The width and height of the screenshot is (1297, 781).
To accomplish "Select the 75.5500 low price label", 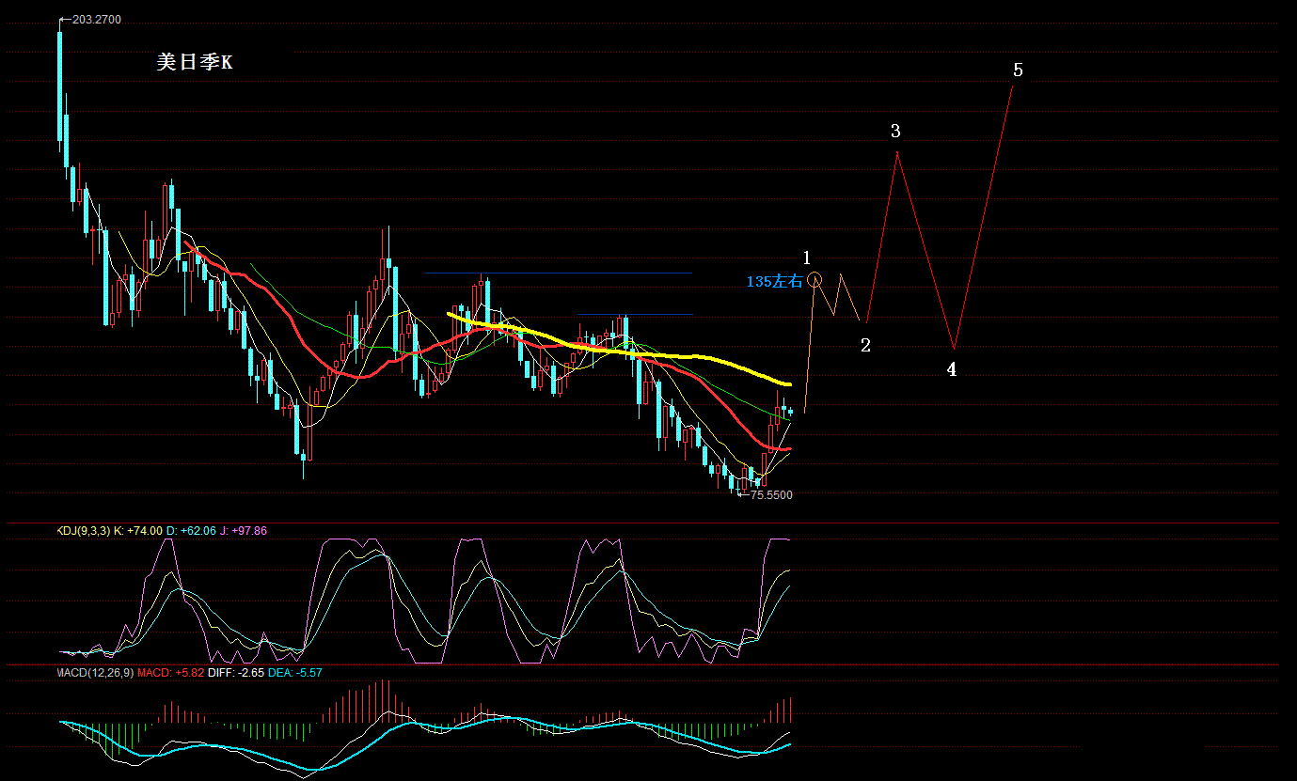I will 771,494.
